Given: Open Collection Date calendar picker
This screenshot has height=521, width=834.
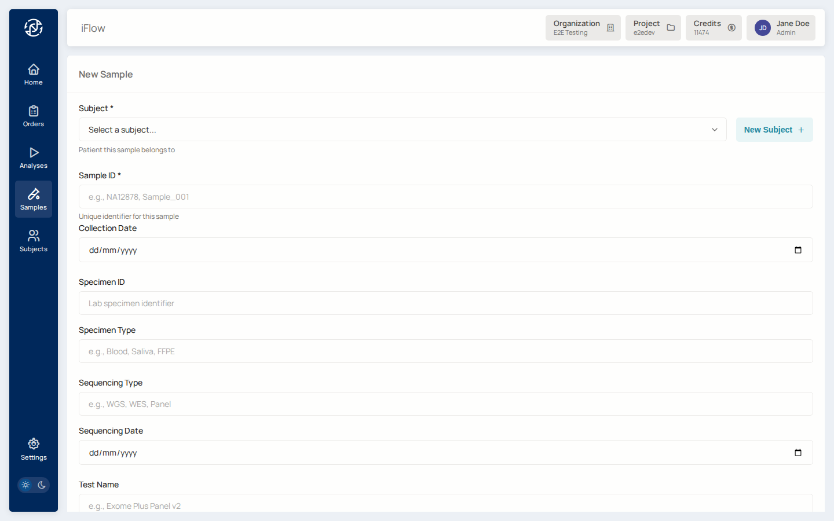Looking at the screenshot, I should 798,250.
